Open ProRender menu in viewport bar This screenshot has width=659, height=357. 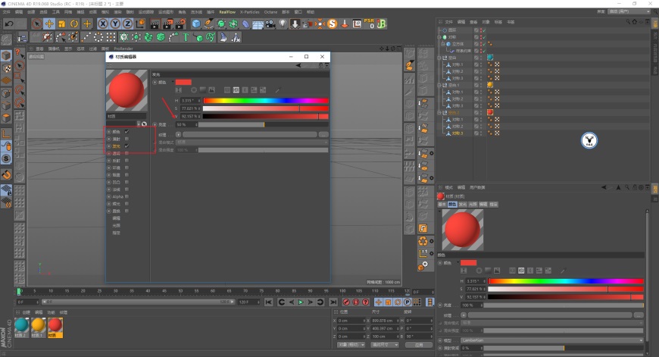tap(123, 49)
